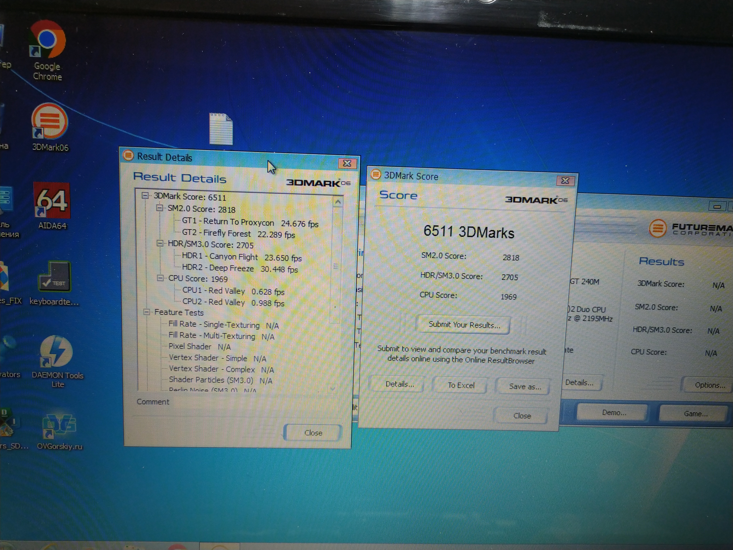
Task: Launch DAEMON Tools Lite shortcut
Action: click(57, 361)
